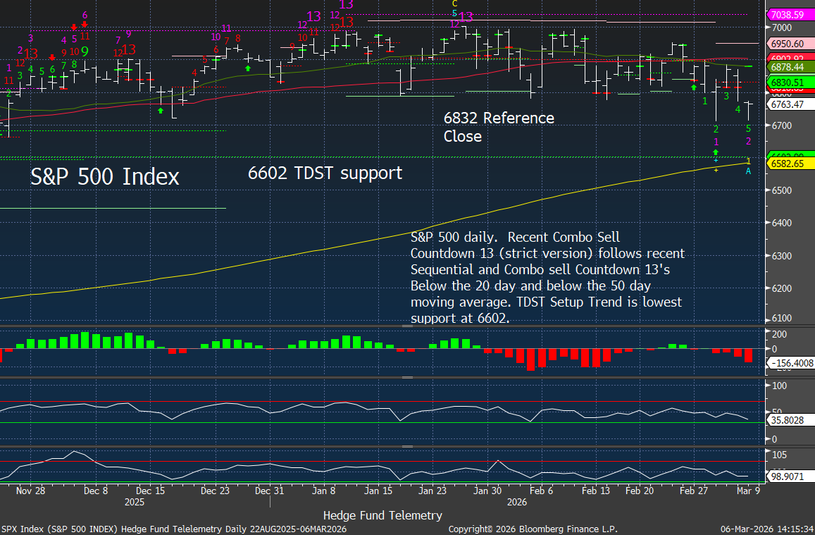Screen dimensions: 815x535
Task: Click the S&P 500 daily commentary text block
Action: 547,277
